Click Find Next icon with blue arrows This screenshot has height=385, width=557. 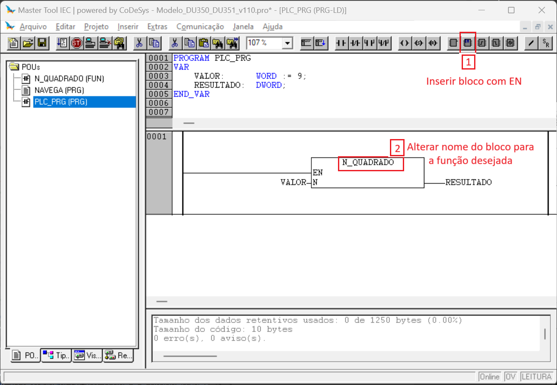pyautogui.click(x=232, y=43)
